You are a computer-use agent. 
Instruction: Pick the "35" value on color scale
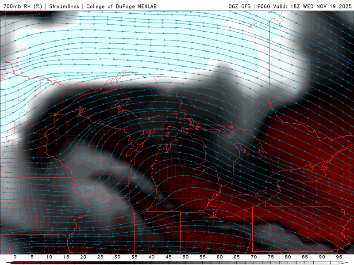135,257
